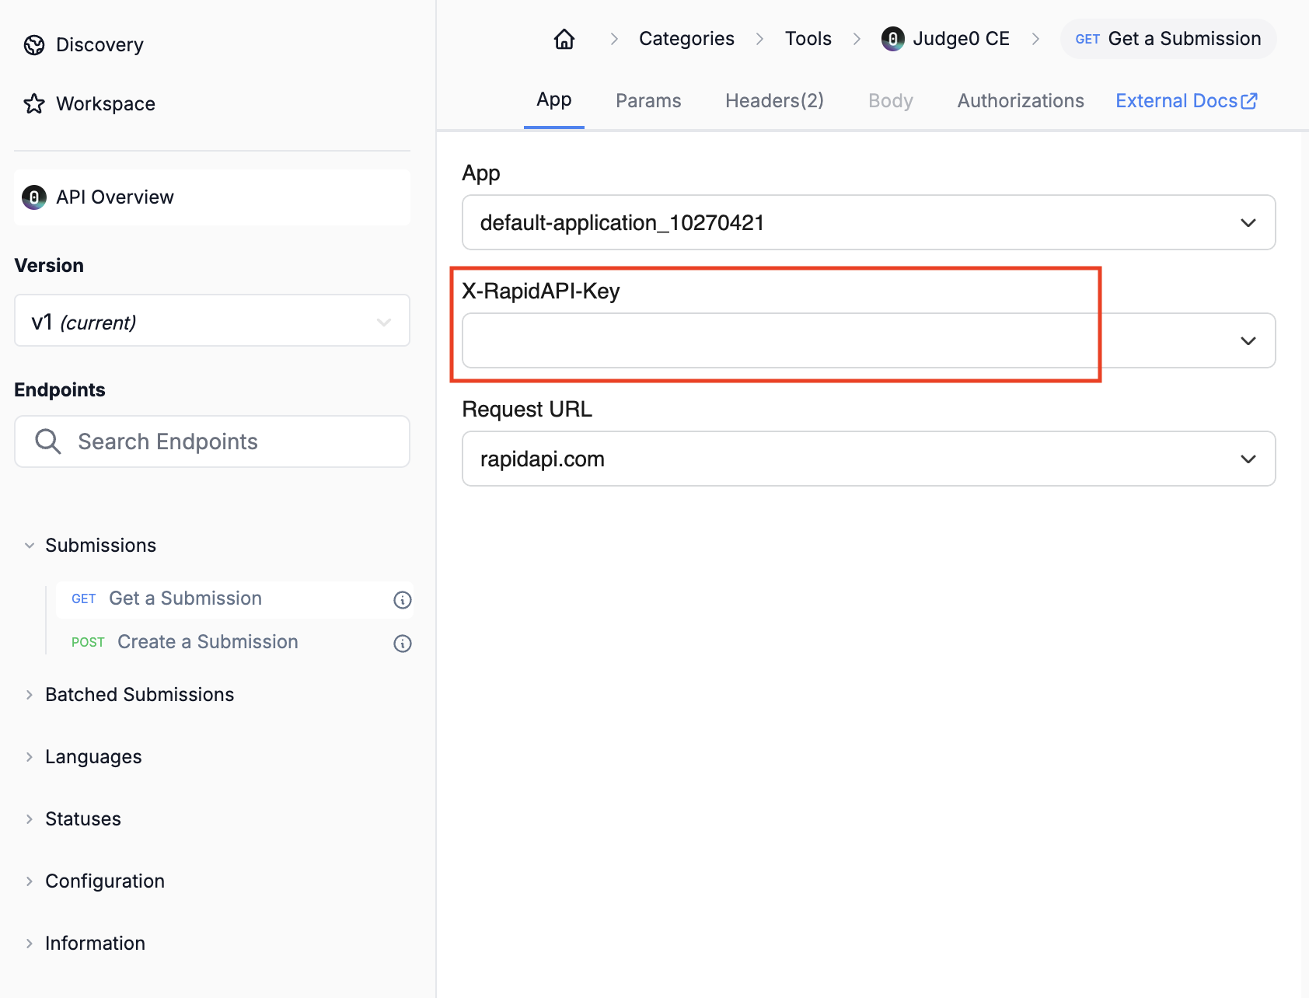Click the Get a Submission breadcrumb chip
The width and height of the screenshot is (1309, 998).
[1168, 39]
